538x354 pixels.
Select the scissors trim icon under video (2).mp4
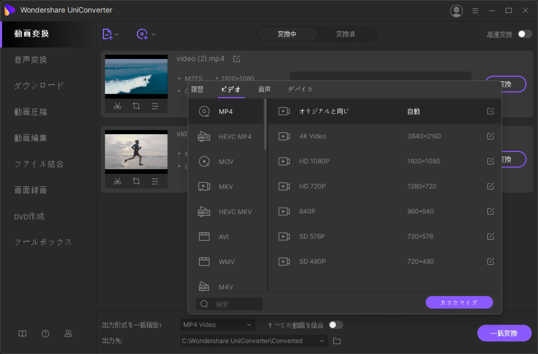(117, 106)
